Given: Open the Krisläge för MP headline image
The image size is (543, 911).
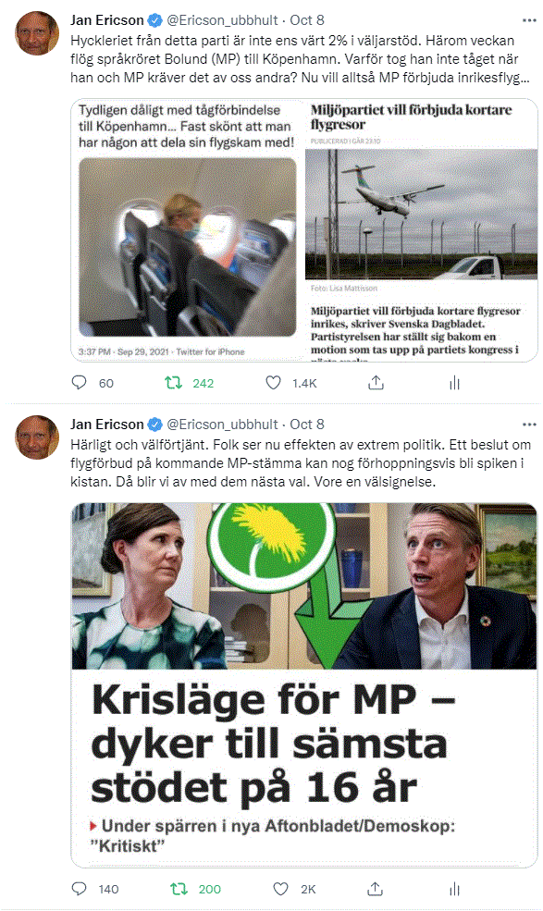Looking at the screenshot, I should (304, 685).
